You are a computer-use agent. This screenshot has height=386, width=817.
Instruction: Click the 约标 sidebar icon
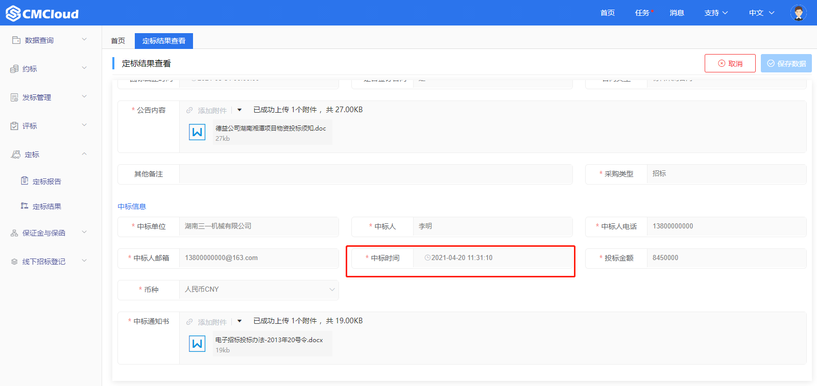coord(14,68)
